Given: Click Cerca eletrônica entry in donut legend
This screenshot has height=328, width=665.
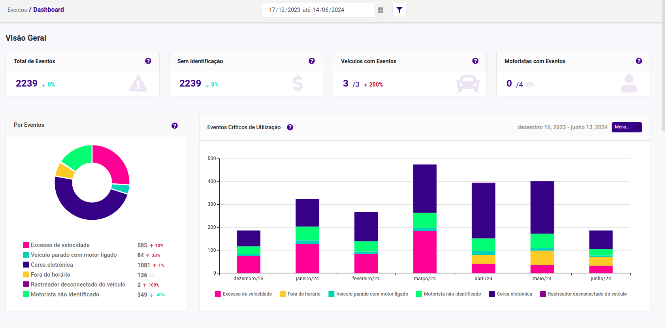Looking at the screenshot, I should pyautogui.click(x=52, y=265).
